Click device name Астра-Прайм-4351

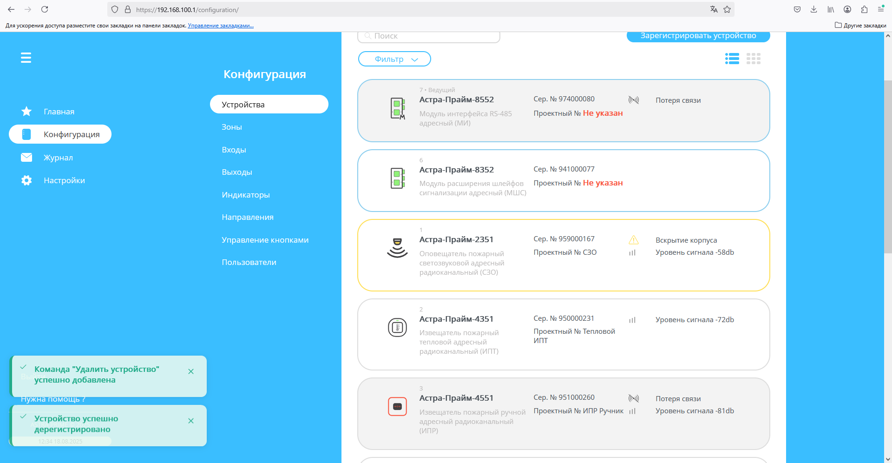(456, 319)
